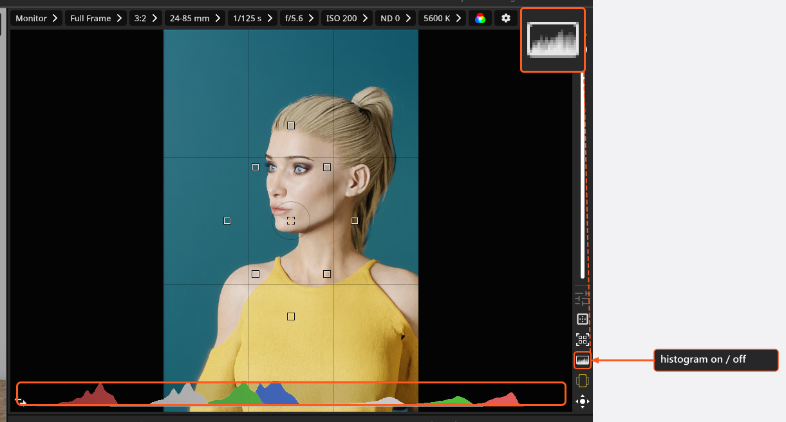
Task: Open the 24-85 mm lens dropdown
Action: pos(194,18)
